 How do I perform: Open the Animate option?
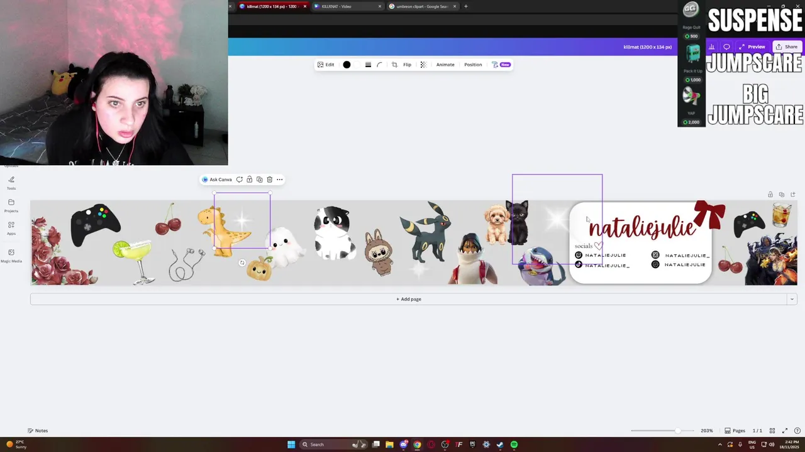445,65
